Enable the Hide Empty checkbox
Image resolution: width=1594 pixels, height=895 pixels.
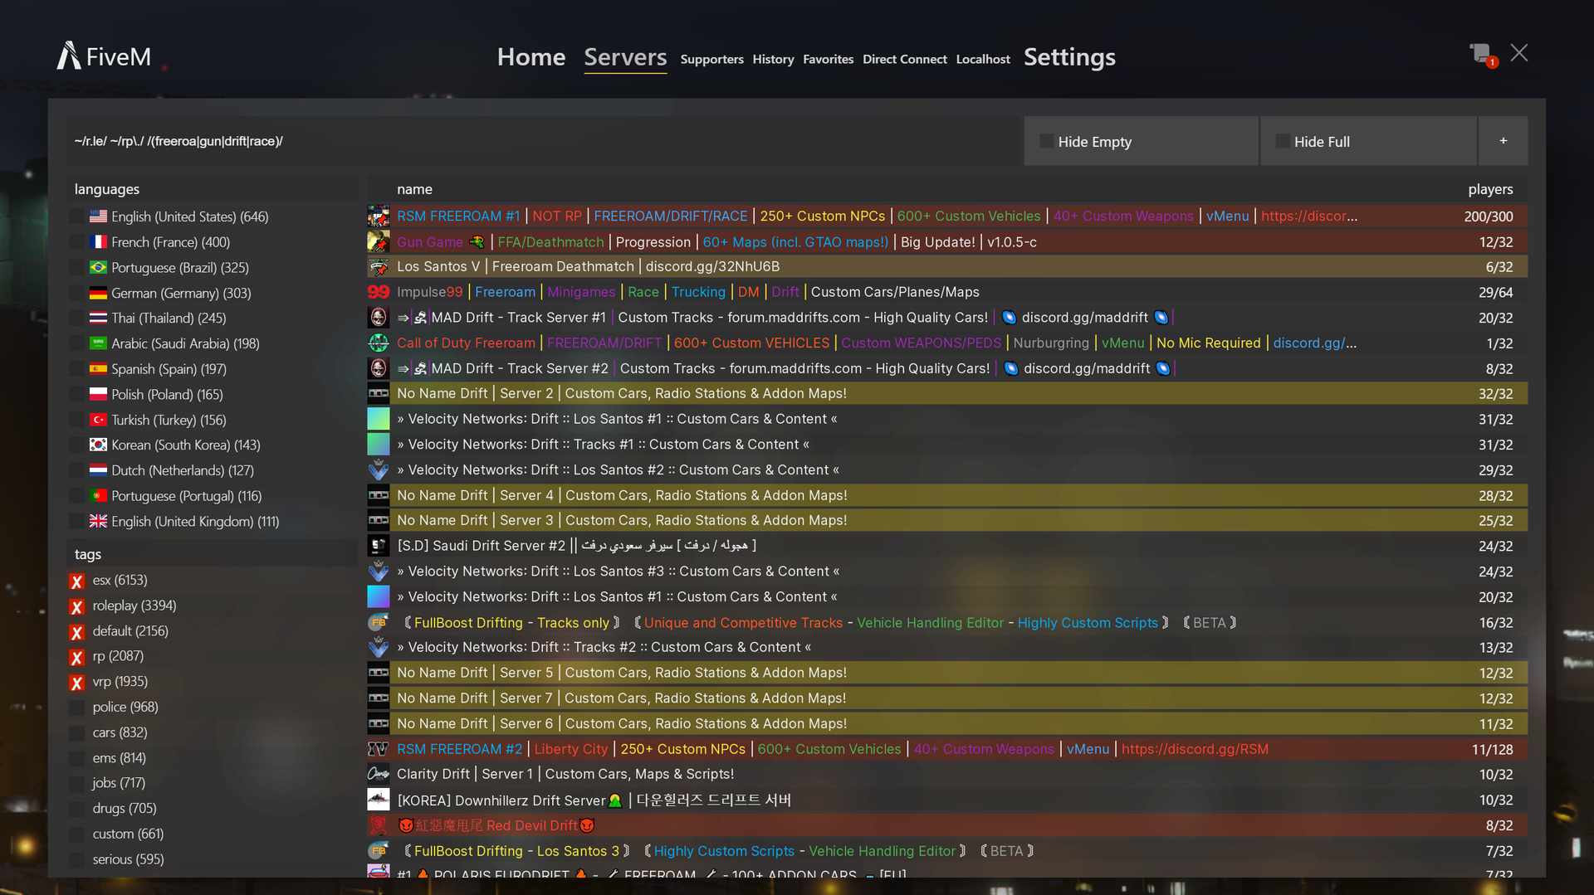pos(1047,142)
